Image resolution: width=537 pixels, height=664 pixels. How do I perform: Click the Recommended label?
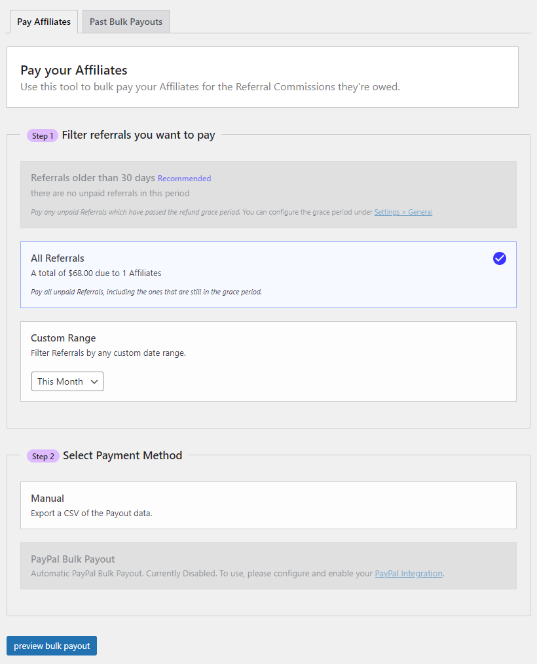pyautogui.click(x=184, y=178)
